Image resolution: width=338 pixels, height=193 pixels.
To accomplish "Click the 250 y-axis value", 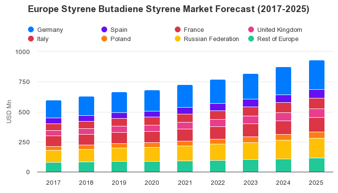I will click(x=24, y=142).
